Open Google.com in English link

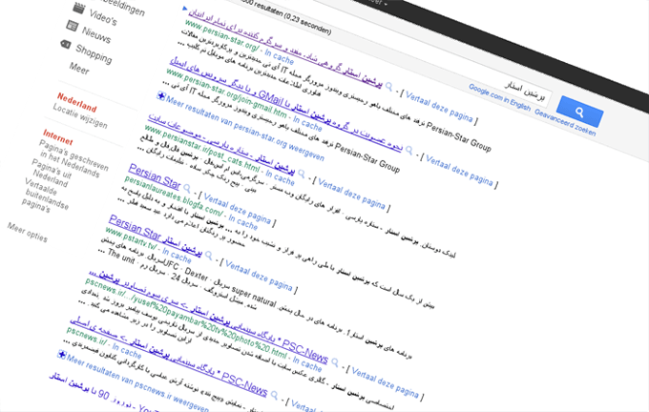pos(499,97)
